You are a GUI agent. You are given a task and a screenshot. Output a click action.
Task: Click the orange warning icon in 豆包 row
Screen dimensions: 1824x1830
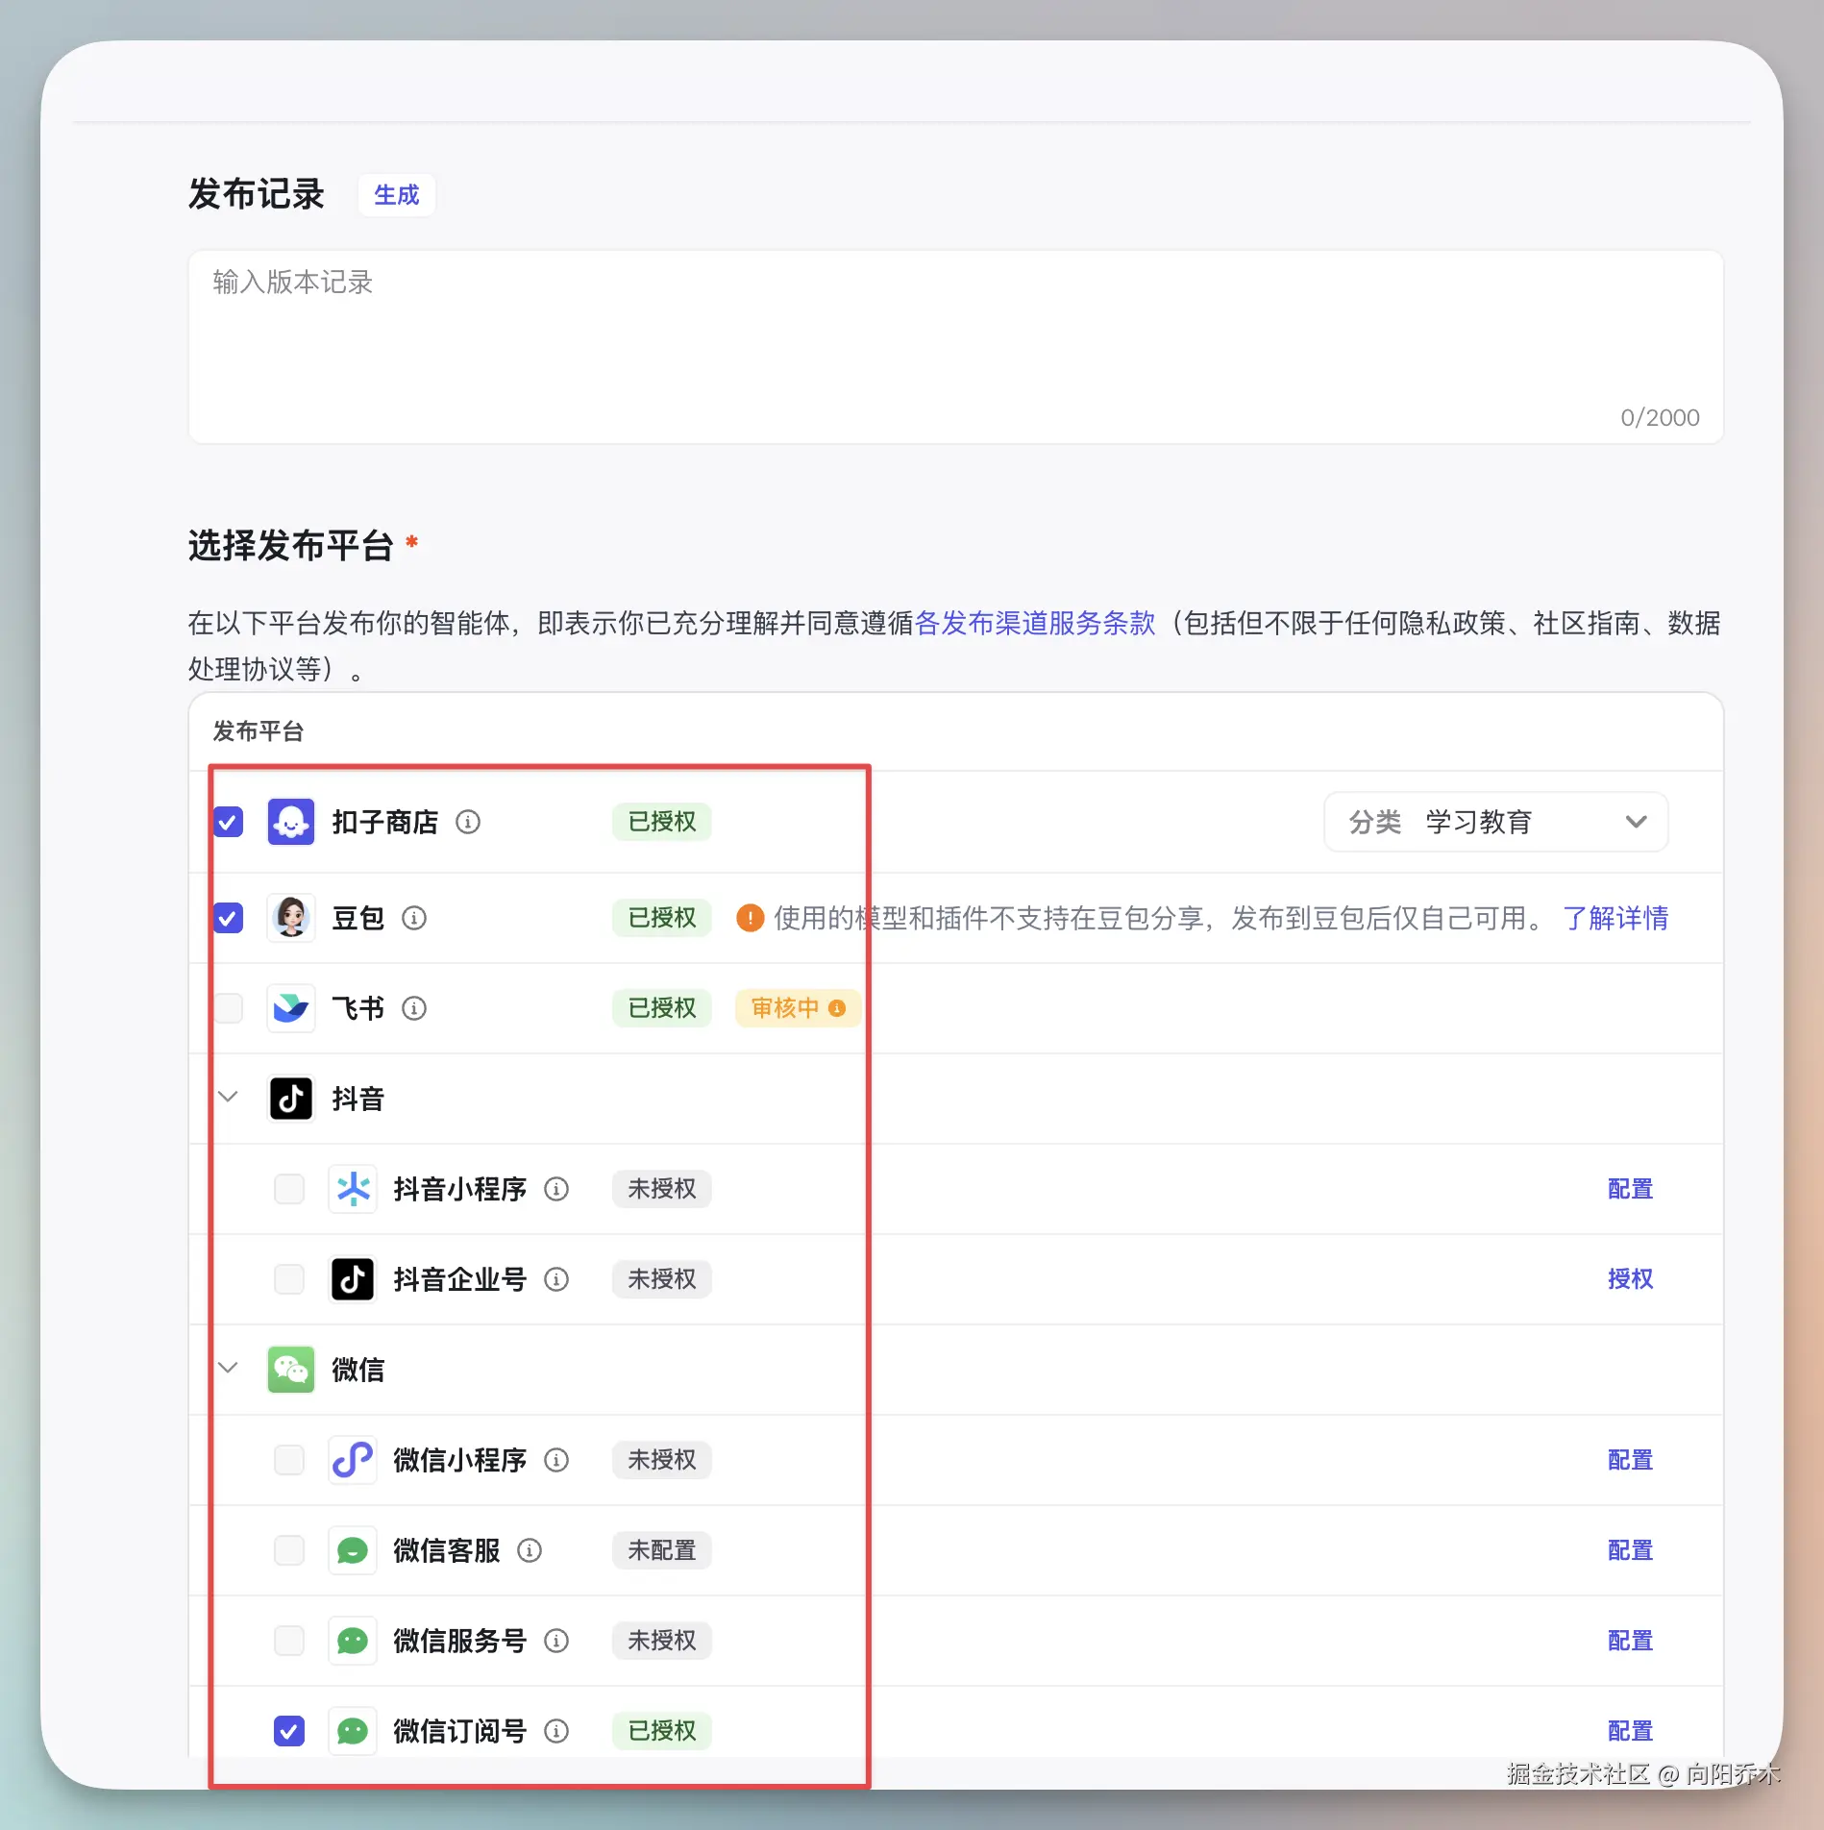coord(750,918)
